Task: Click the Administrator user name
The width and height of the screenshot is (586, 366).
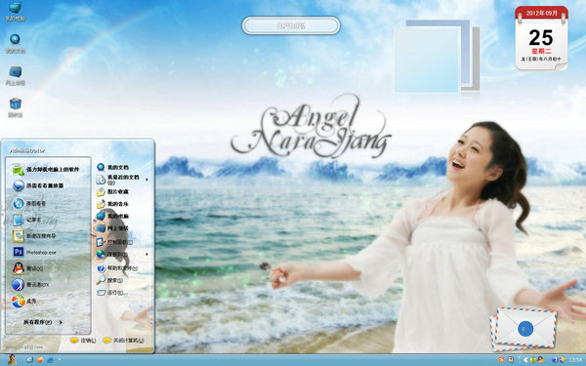Action: coord(27,150)
